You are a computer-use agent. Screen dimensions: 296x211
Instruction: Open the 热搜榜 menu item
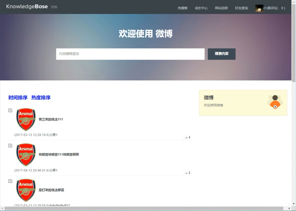tap(183, 8)
